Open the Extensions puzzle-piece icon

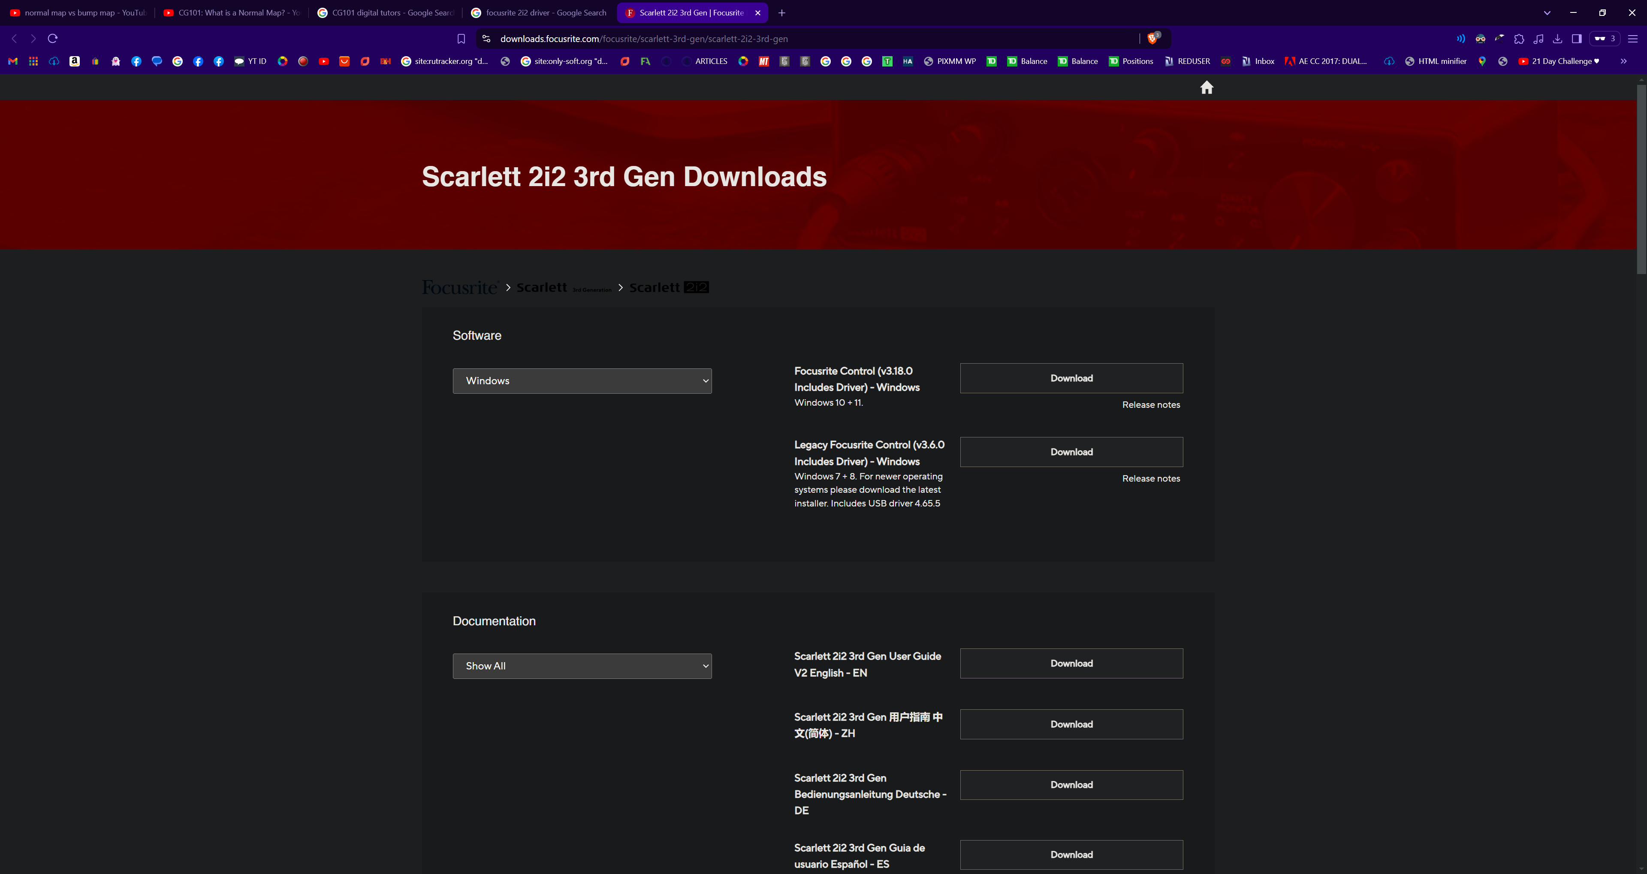[1519, 39]
